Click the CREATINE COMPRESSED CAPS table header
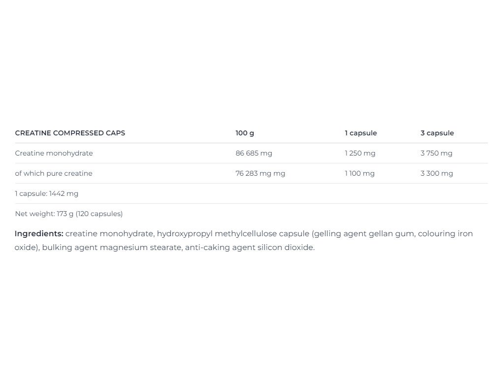This screenshot has height=378, width=504. pyautogui.click(x=70, y=133)
